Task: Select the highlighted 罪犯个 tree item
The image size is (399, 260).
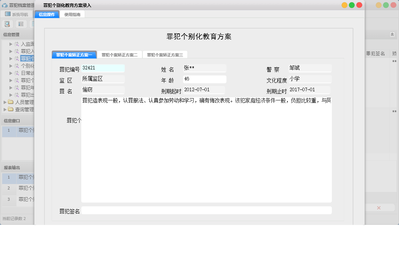Action: coord(27,58)
